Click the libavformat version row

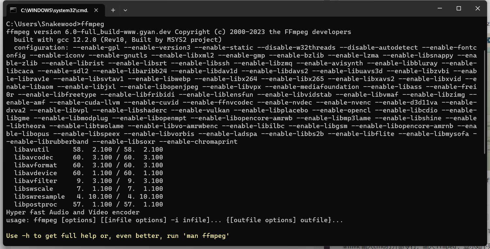[x=89, y=165]
